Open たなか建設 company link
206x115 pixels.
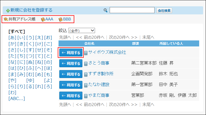pyautogui.click(x=99, y=85)
